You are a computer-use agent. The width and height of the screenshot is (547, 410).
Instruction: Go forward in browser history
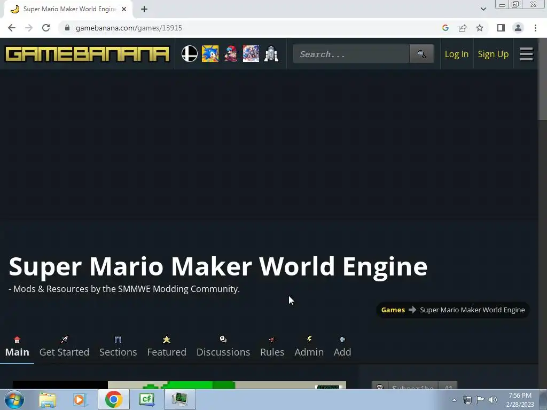pos(29,28)
